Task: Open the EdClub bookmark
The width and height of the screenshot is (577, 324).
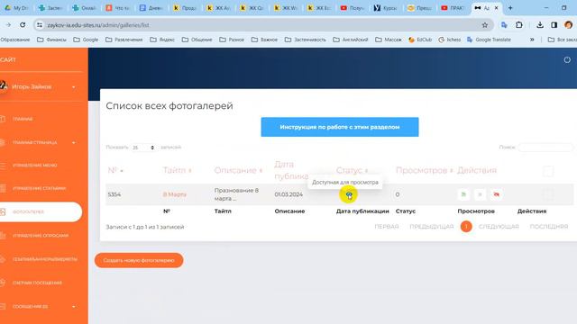Action: click(420, 40)
